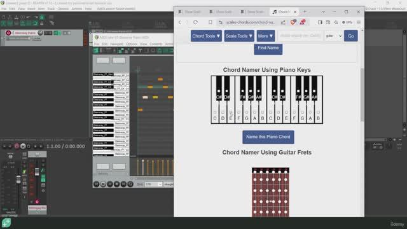The height and width of the screenshot is (229, 407).
Task: Check the upper-octave A# black key box
Action: pyautogui.click(x=314, y=91)
